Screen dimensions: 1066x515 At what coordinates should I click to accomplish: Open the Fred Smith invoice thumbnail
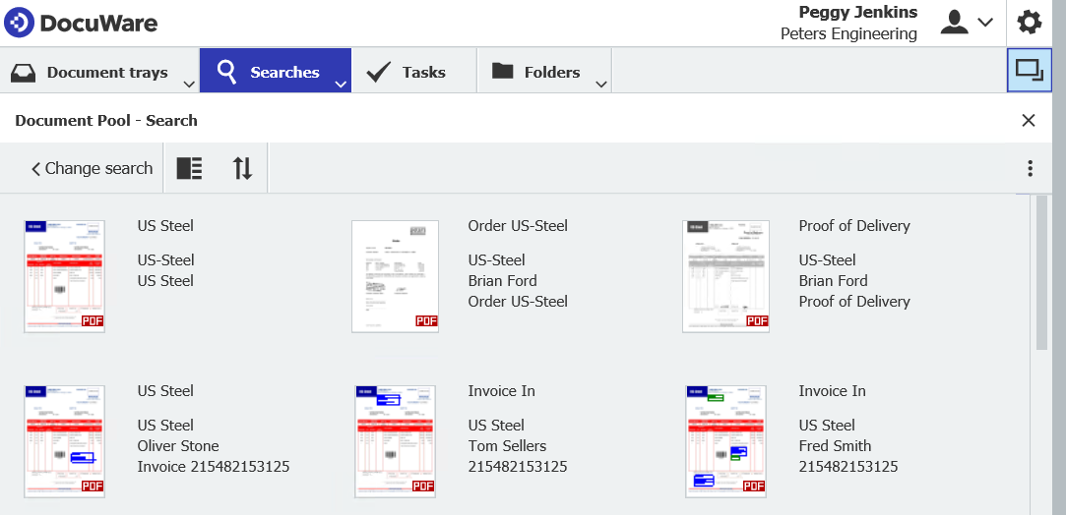(726, 441)
